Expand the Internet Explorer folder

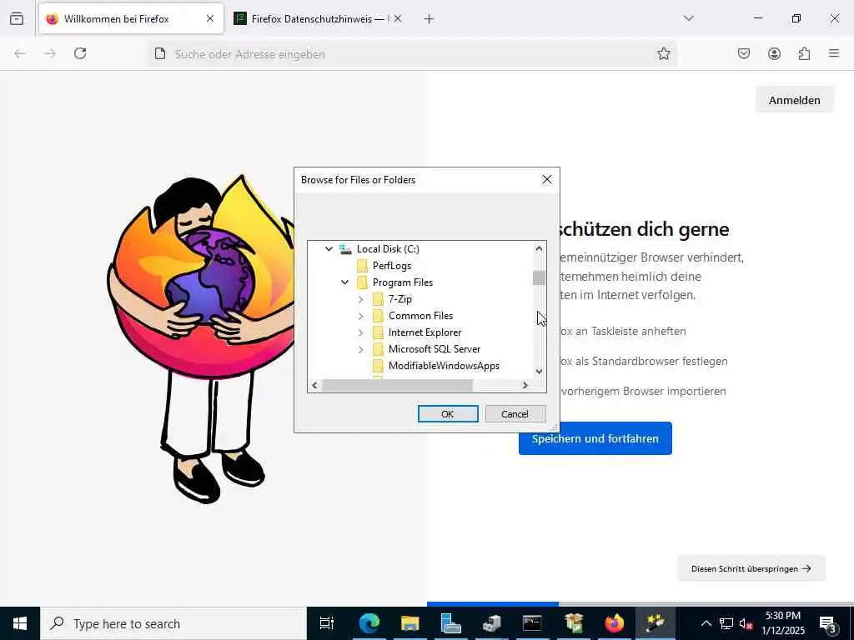point(360,332)
